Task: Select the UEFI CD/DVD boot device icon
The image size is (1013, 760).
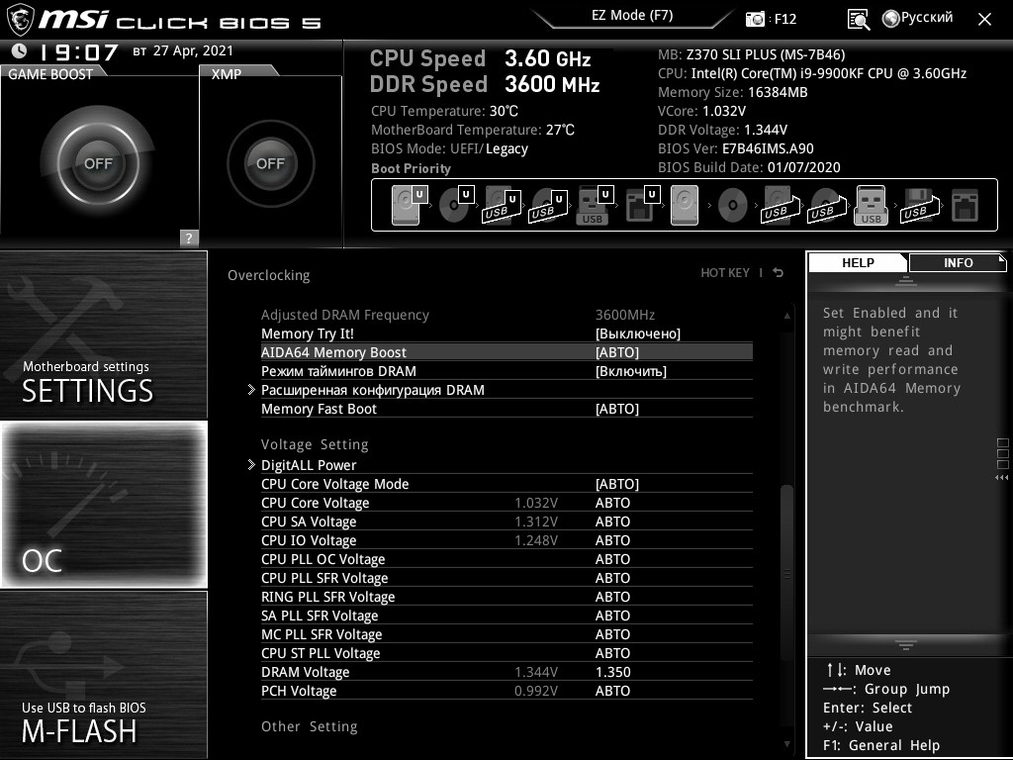Action: 456,205
